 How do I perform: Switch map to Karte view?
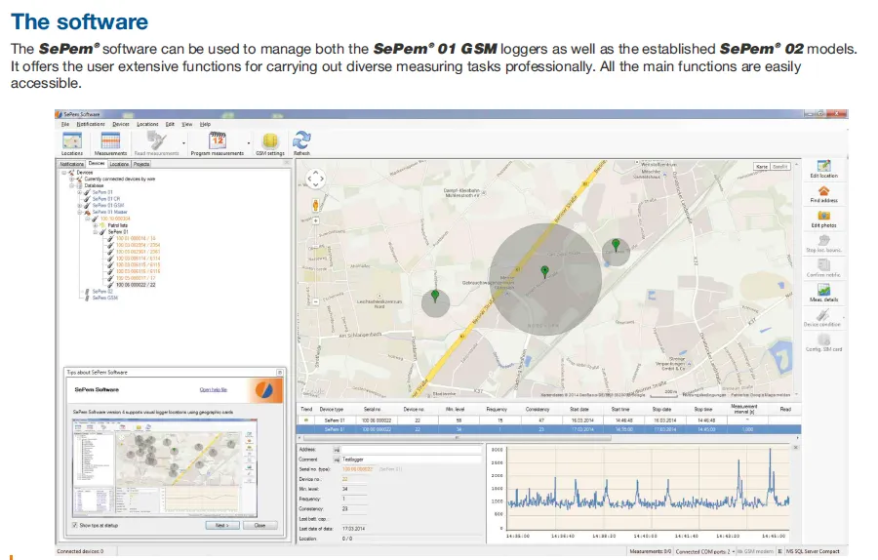click(x=762, y=167)
